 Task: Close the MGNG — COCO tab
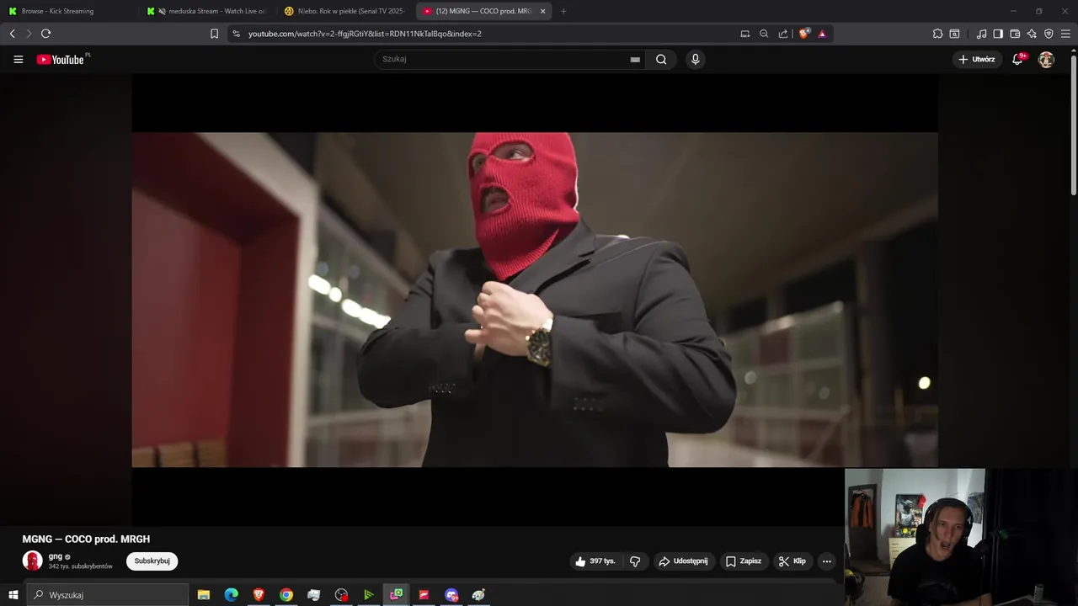[x=542, y=11]
